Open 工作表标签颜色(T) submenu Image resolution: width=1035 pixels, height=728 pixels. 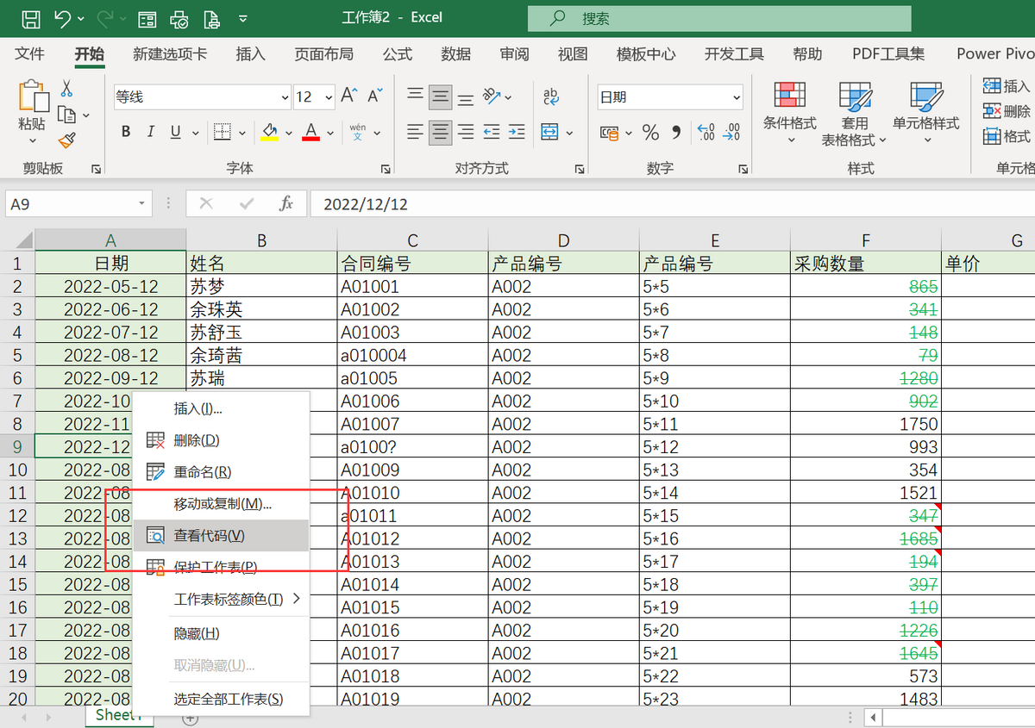point(221,599)
